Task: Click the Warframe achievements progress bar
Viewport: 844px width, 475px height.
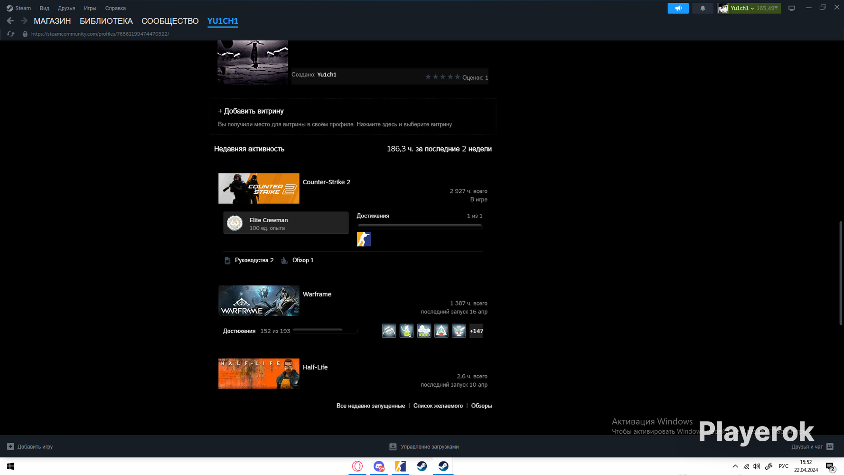Action: point(325,330)
